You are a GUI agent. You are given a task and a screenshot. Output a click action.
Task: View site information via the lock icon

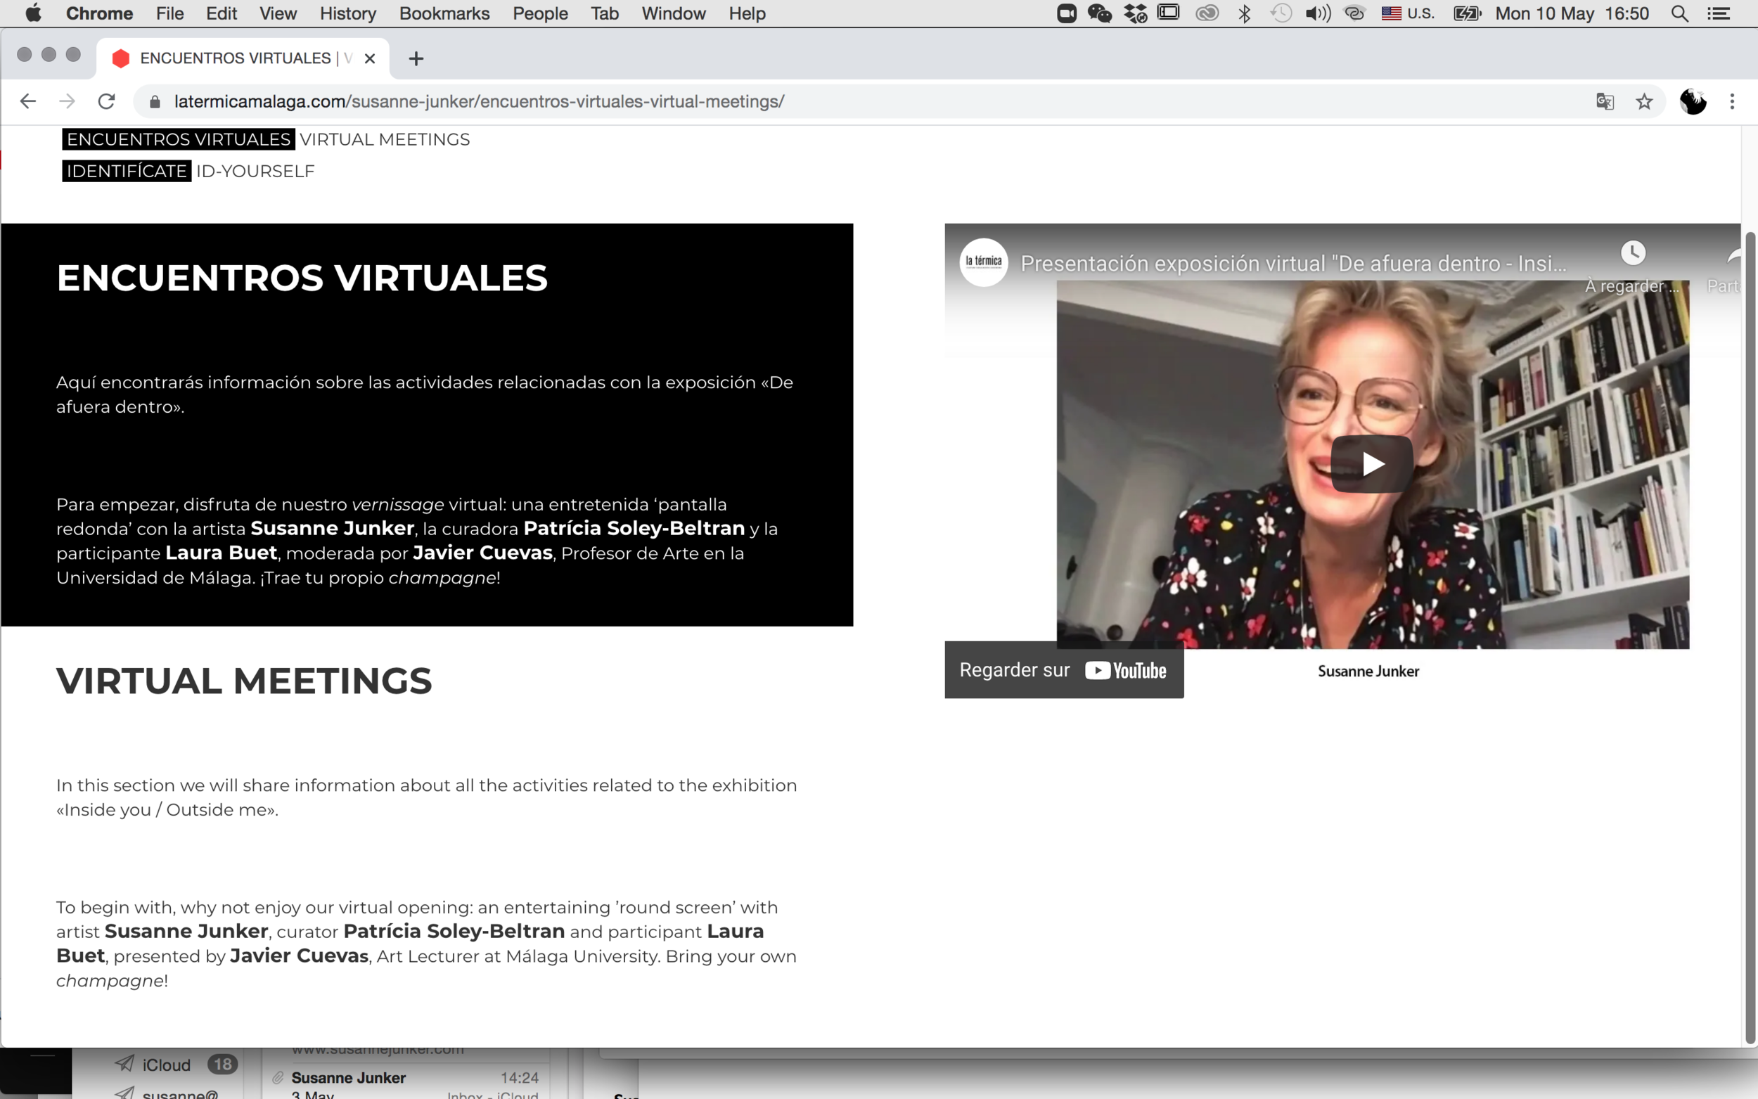155,102
